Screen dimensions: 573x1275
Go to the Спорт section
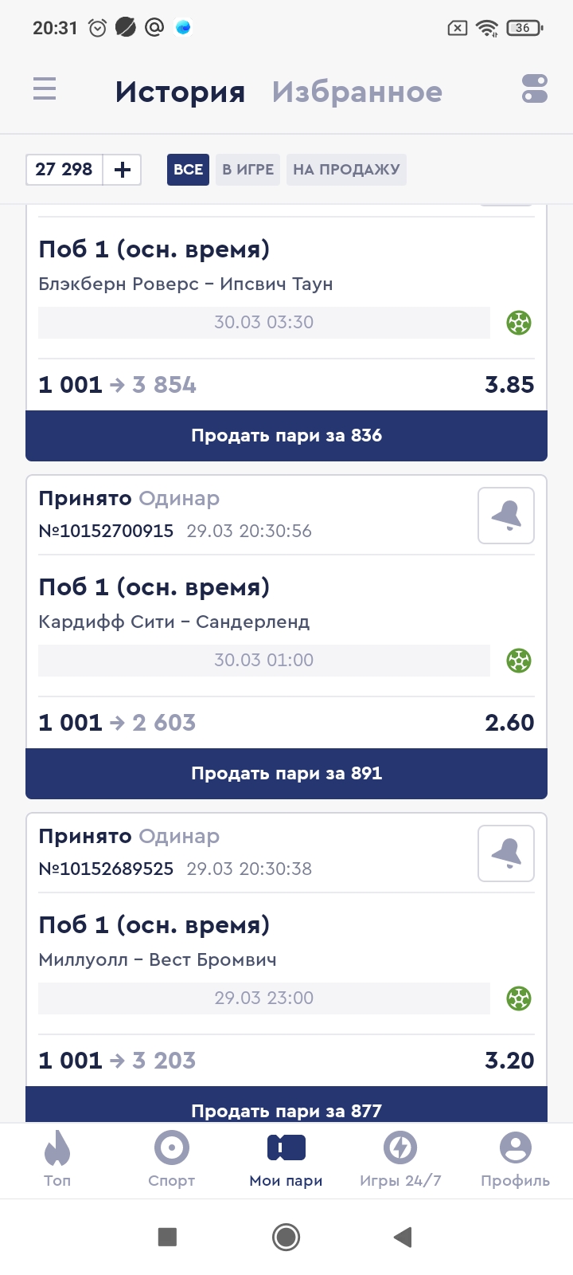coord(171,1159)
